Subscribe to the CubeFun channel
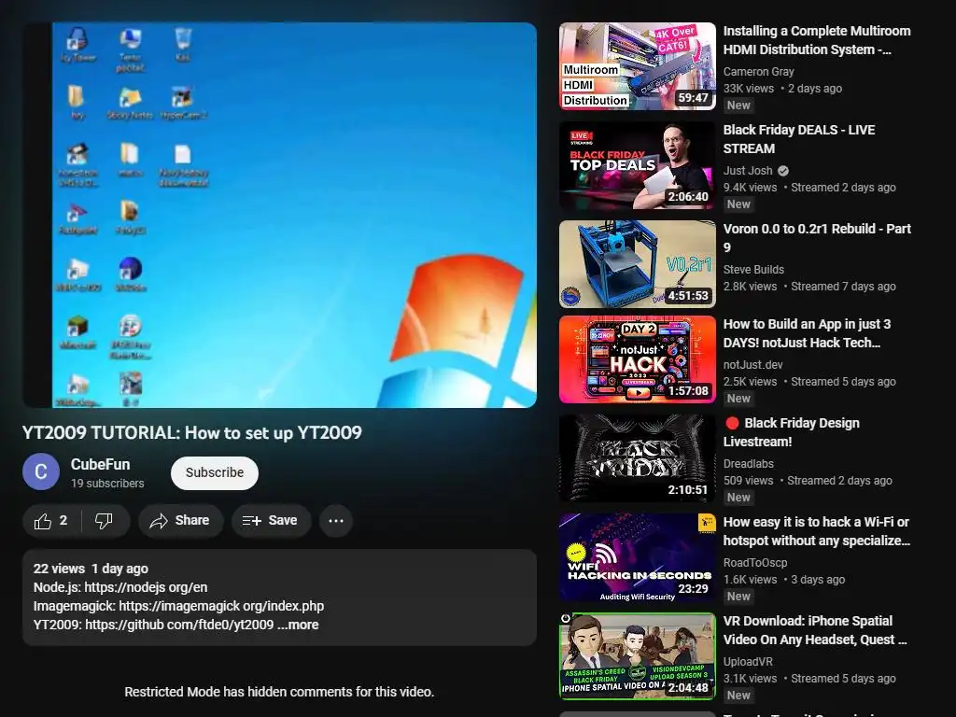The image size is (956, 717). point(215,472)
